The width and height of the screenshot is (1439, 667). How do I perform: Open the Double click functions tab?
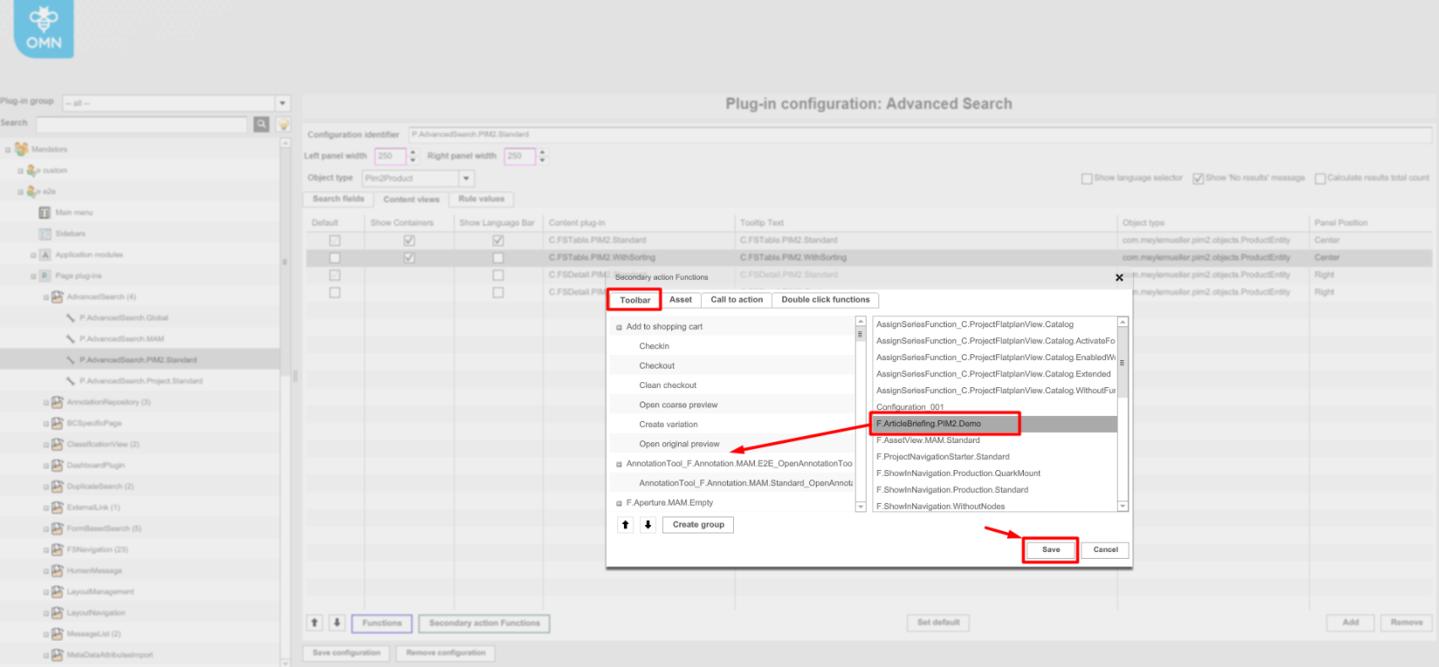tap(825, 300)
